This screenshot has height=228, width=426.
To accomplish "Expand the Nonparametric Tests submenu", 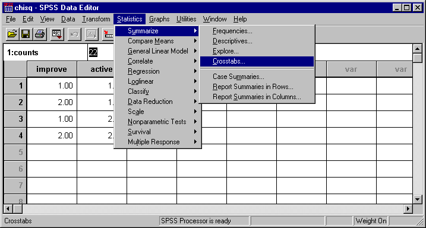I will point(157,122).
